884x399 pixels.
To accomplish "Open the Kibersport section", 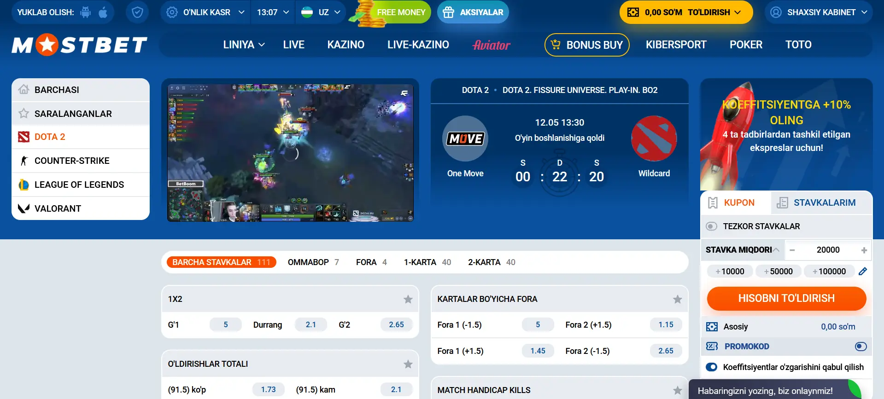I will [676, 45].
